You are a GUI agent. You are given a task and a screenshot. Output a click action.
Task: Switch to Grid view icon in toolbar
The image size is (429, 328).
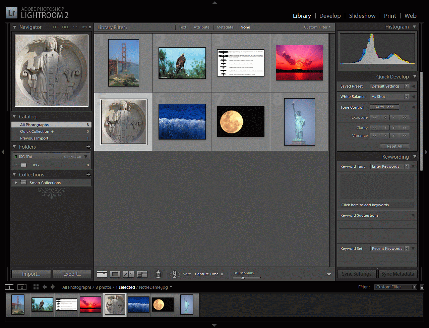[102, 274]
